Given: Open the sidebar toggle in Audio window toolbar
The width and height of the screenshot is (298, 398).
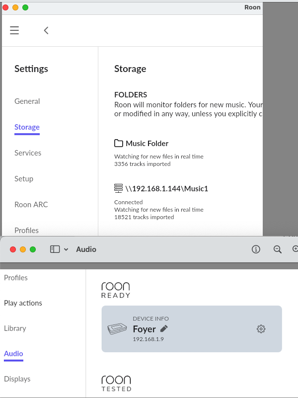Looking at the screenshot, I should tap(55, 249).
